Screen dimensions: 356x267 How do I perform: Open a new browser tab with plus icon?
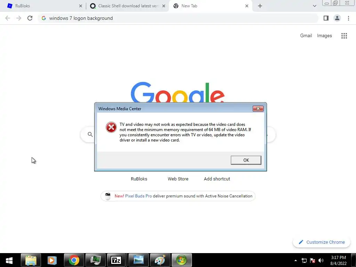click(260, 6)
